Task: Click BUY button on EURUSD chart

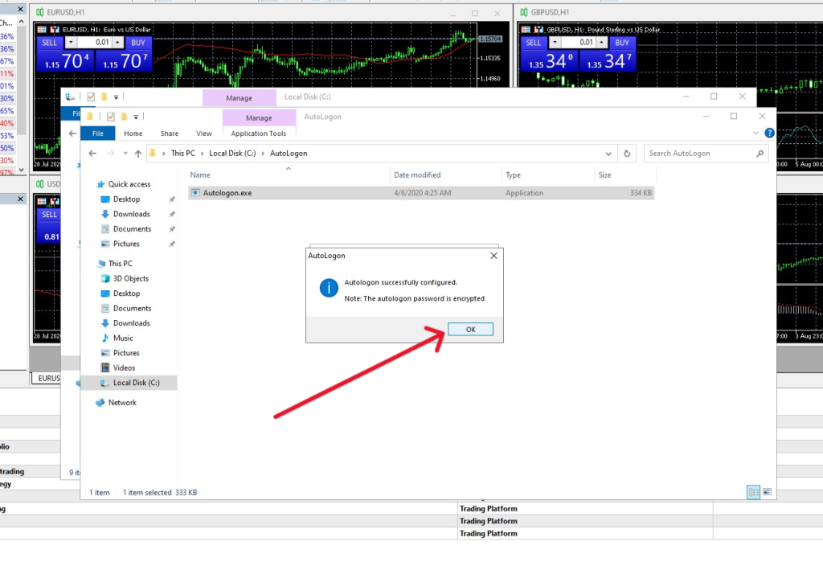Action: click(x=138, y=43)
